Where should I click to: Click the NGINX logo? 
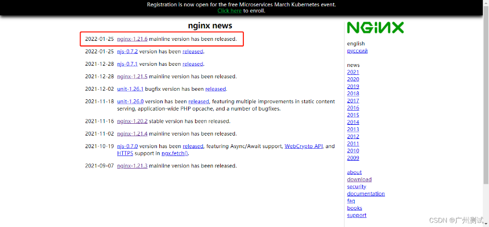375,28
